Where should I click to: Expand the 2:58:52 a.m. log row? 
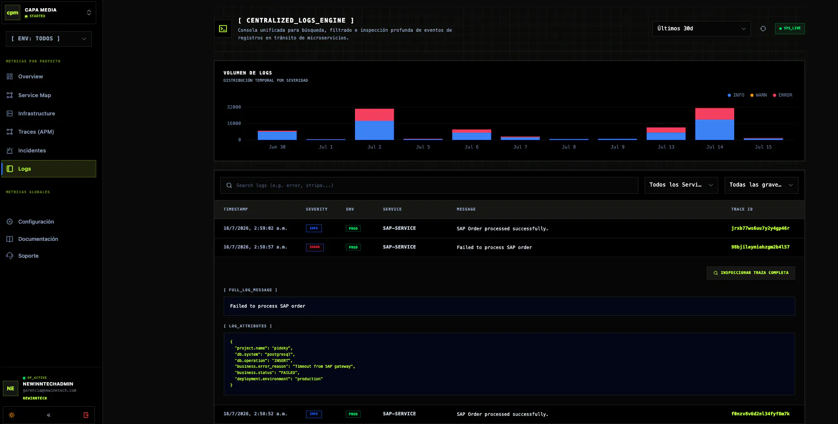click(509, 414)
